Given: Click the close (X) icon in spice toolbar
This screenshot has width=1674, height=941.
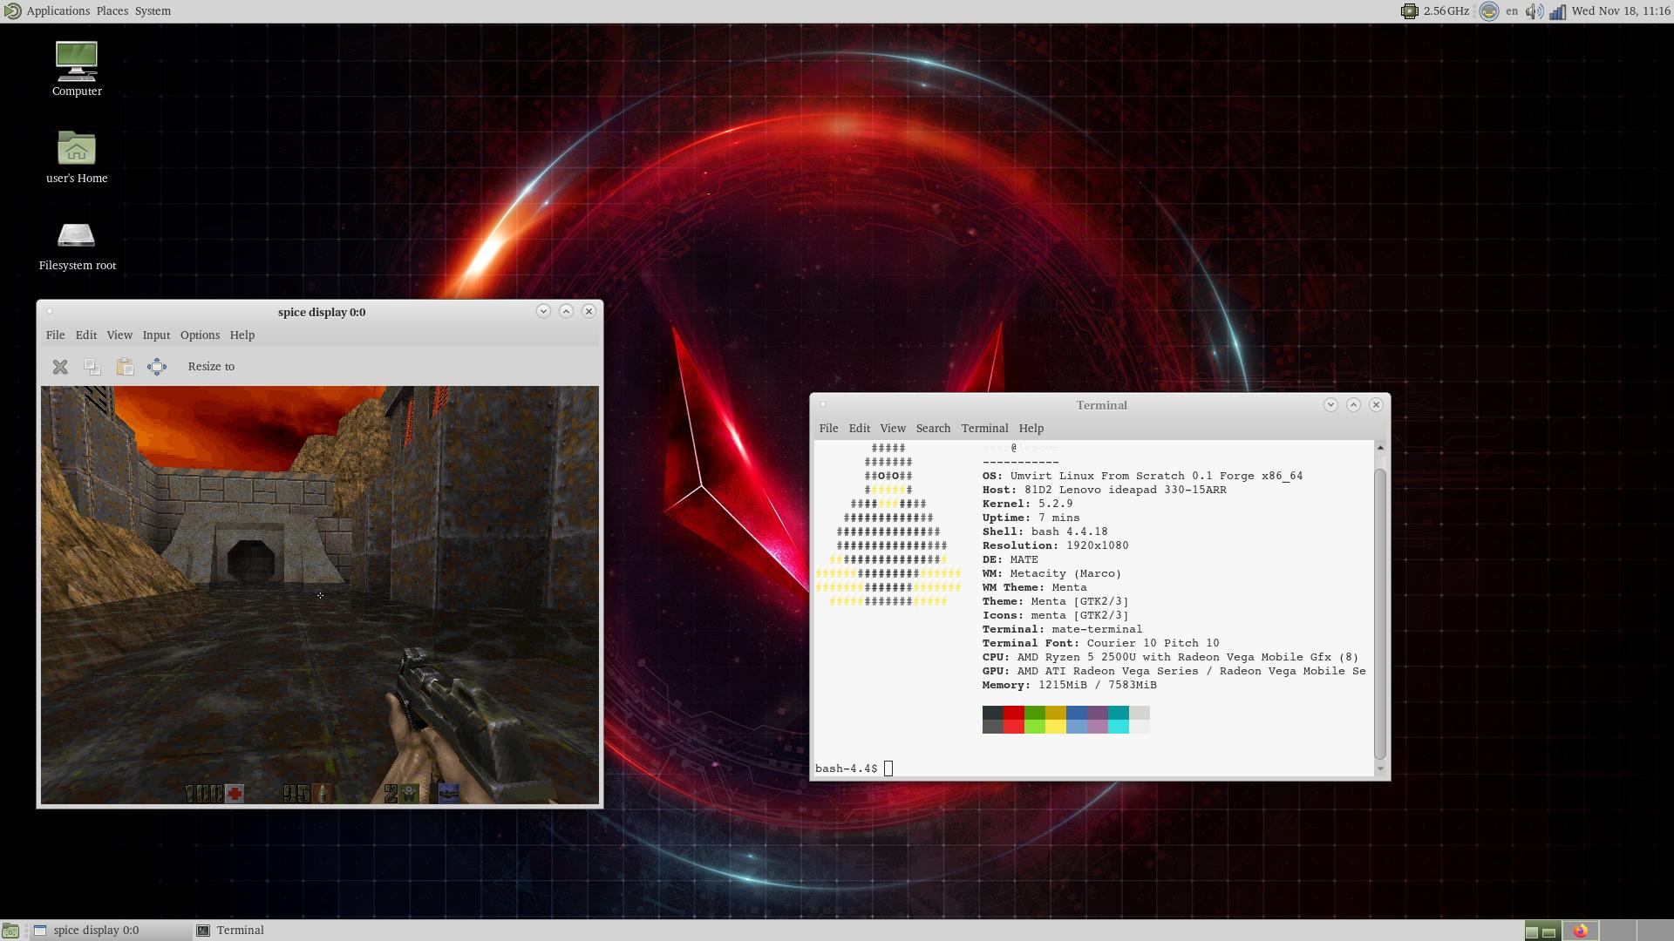Looking at the screenshot, I should 60,367.
